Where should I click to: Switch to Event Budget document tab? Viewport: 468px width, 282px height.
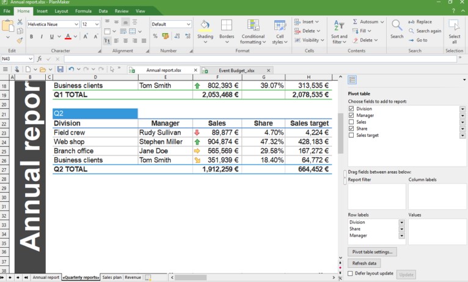(x=236, y=70)
